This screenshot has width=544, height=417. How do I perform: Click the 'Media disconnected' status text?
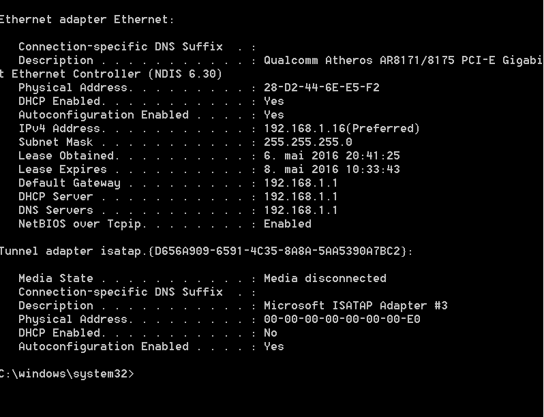tap(325, 279)
